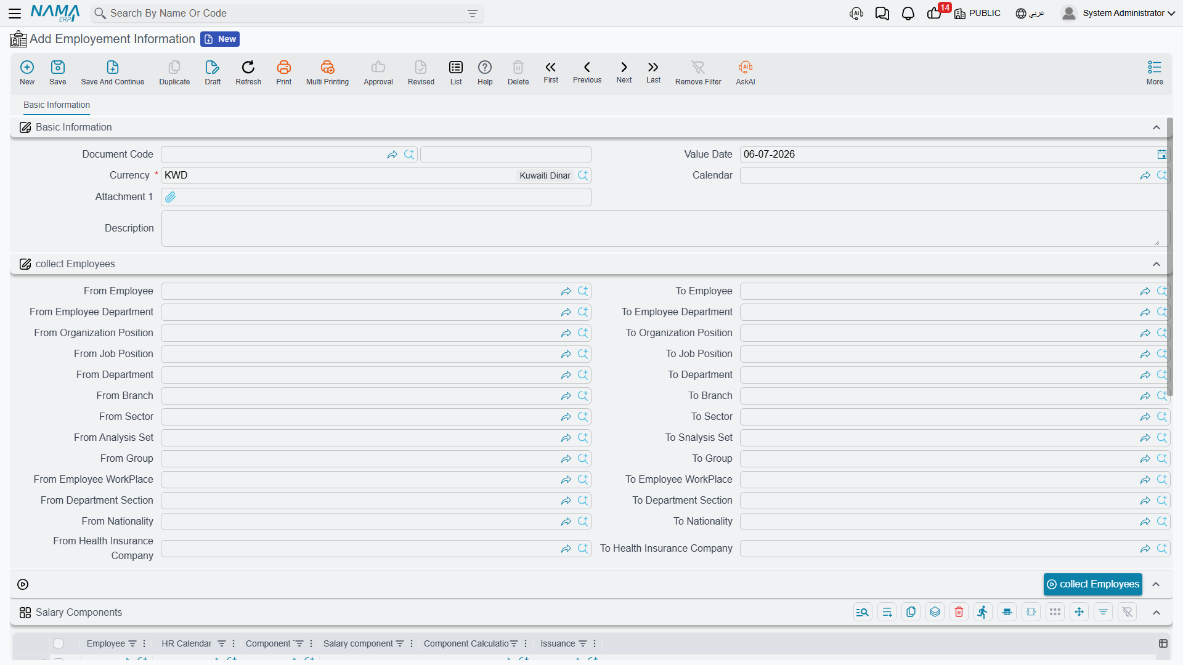Open From Employee lookup search

583,291
